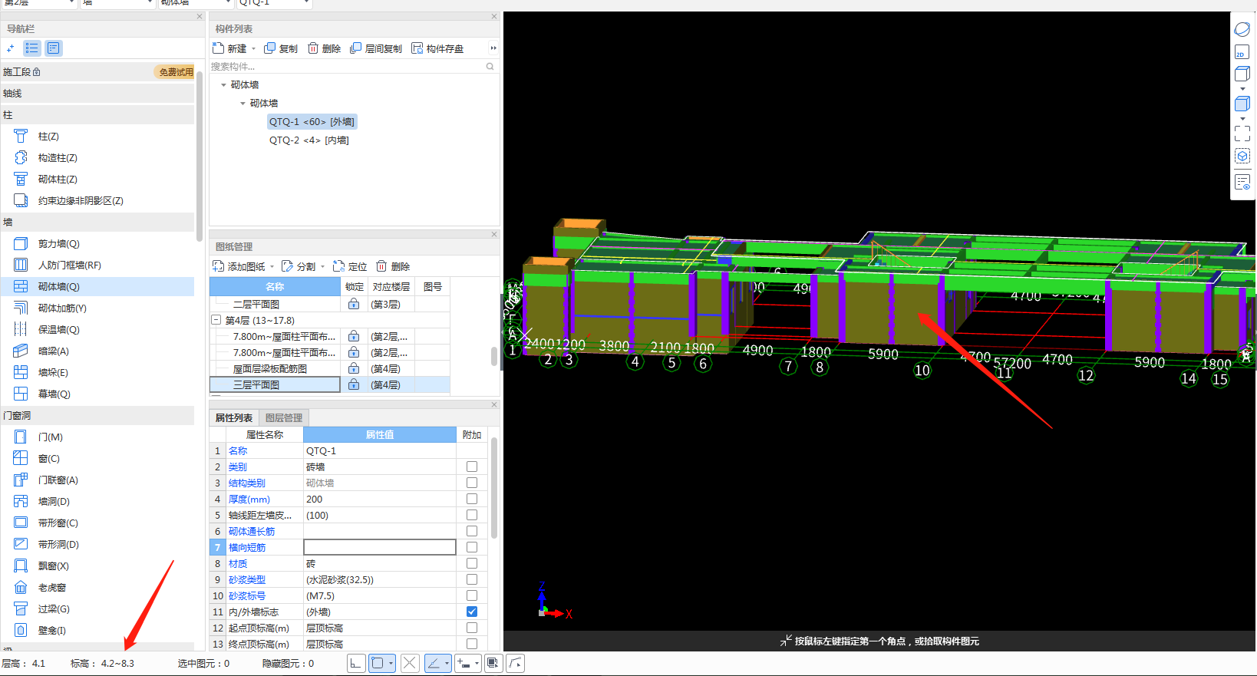Select 幕墙(Q) curtain wall item
The image size is (1257, 676).
(54, 394)
